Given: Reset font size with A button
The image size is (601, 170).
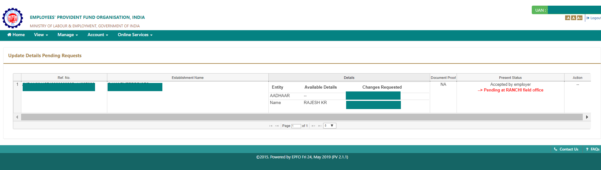Looking at the screenshot, I should [573, 18].
